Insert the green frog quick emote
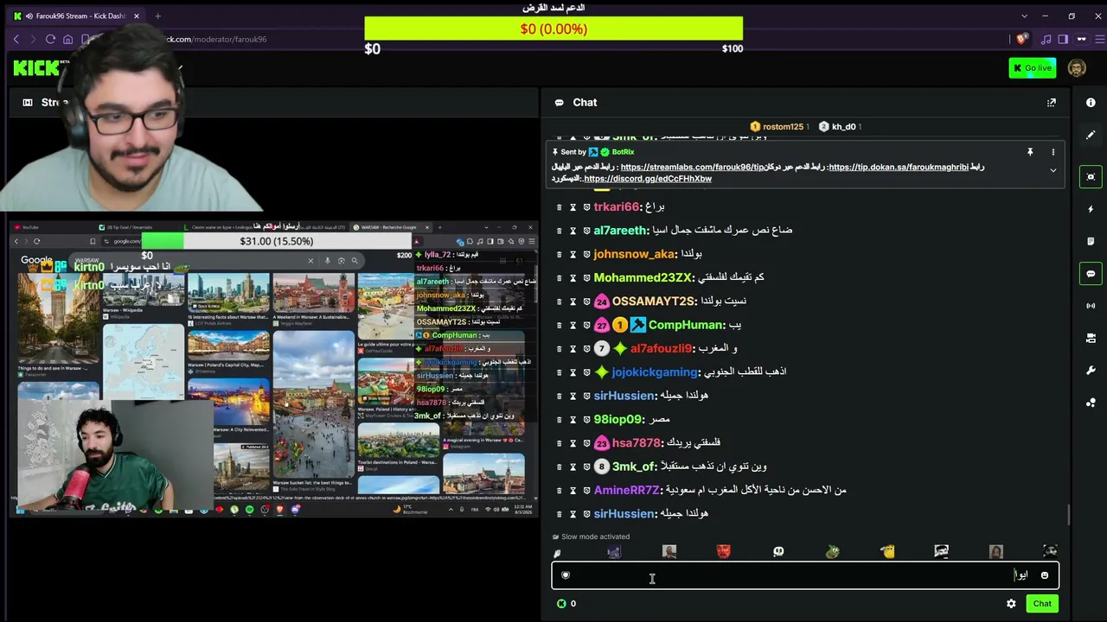Screen dimensions: 1107x622 coord(833,551)
